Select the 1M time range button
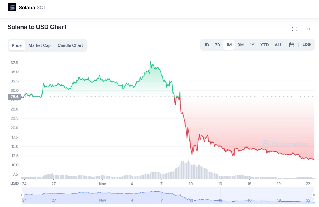 [x=228, y=45]
